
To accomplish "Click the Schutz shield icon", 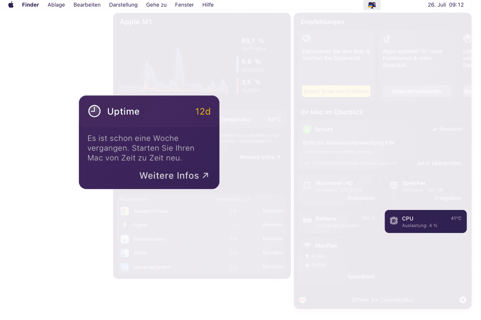I will 307,129.
